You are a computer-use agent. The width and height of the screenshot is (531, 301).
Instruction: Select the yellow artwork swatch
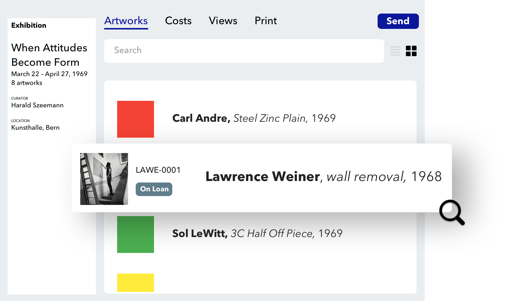[135, 283]
